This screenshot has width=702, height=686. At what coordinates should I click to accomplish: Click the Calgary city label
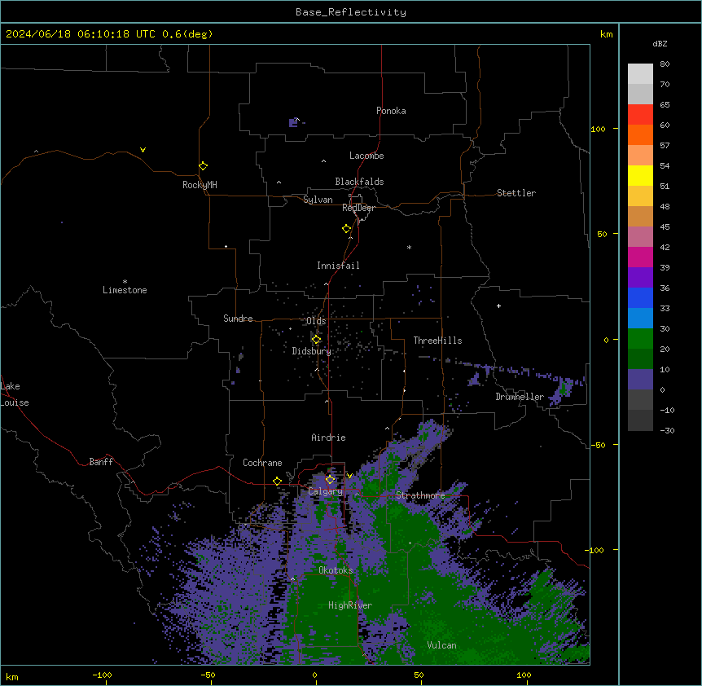(x=326, y=491)
